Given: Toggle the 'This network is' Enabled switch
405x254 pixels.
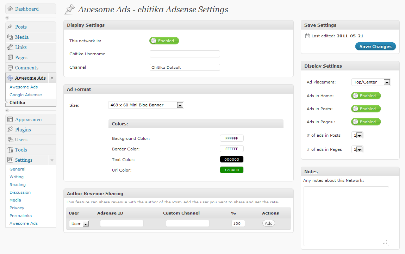Looking at the screenshot, I should [x=164, y=41].
